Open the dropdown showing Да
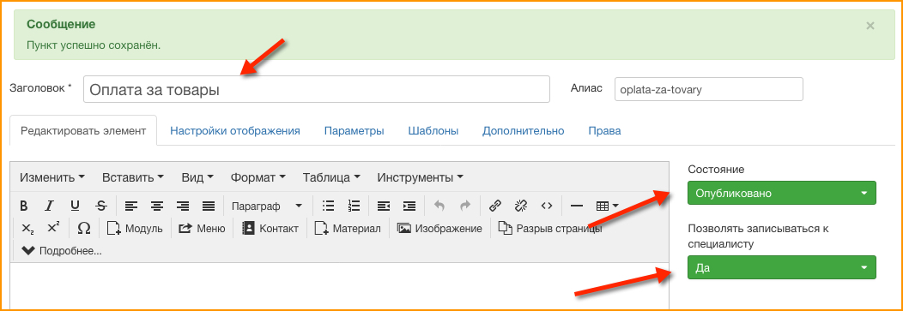Image resolution: width=903 pixels, height=311 pixels. click(781, 268)
